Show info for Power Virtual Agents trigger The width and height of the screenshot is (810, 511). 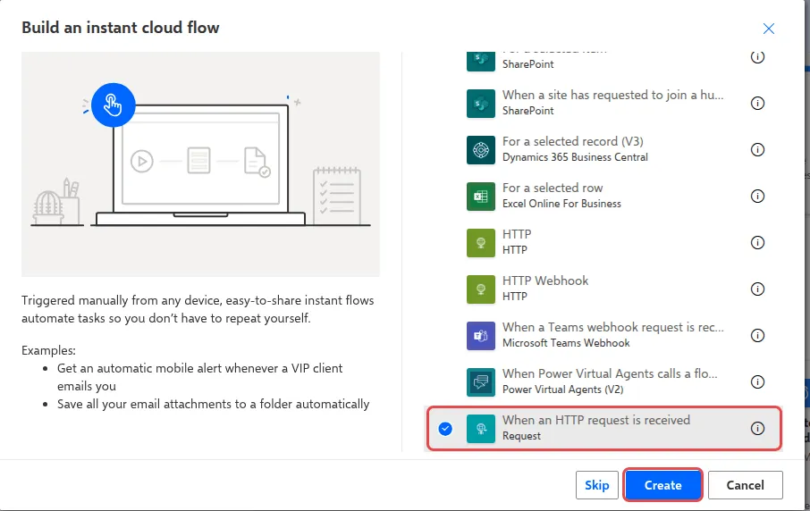pyautogui.click(x=757, y=382)
